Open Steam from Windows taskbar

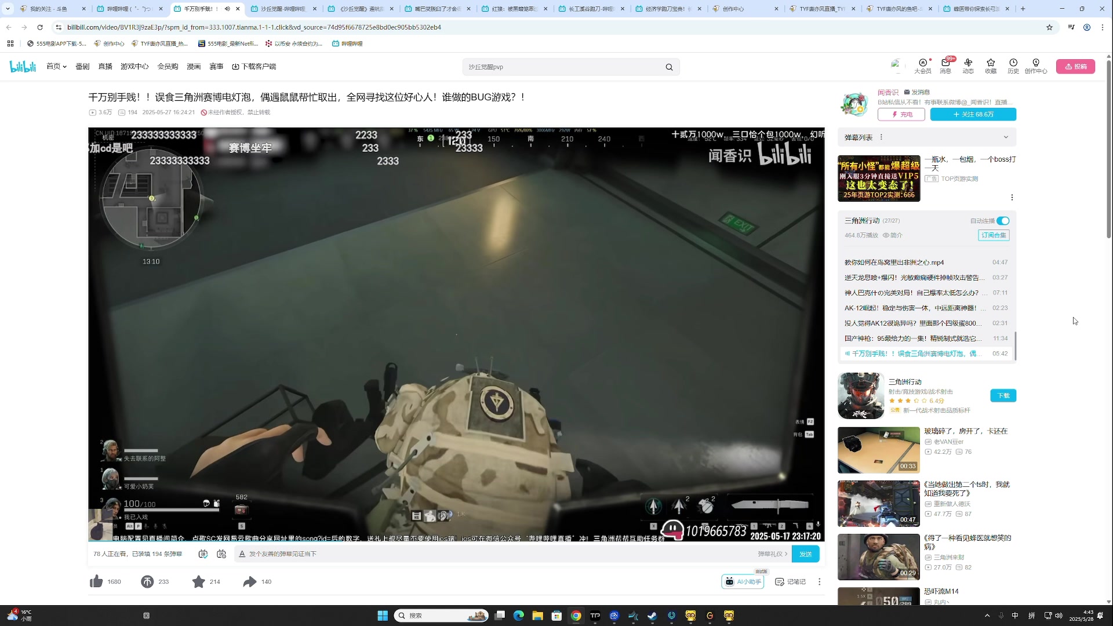[x=652, y=616]
